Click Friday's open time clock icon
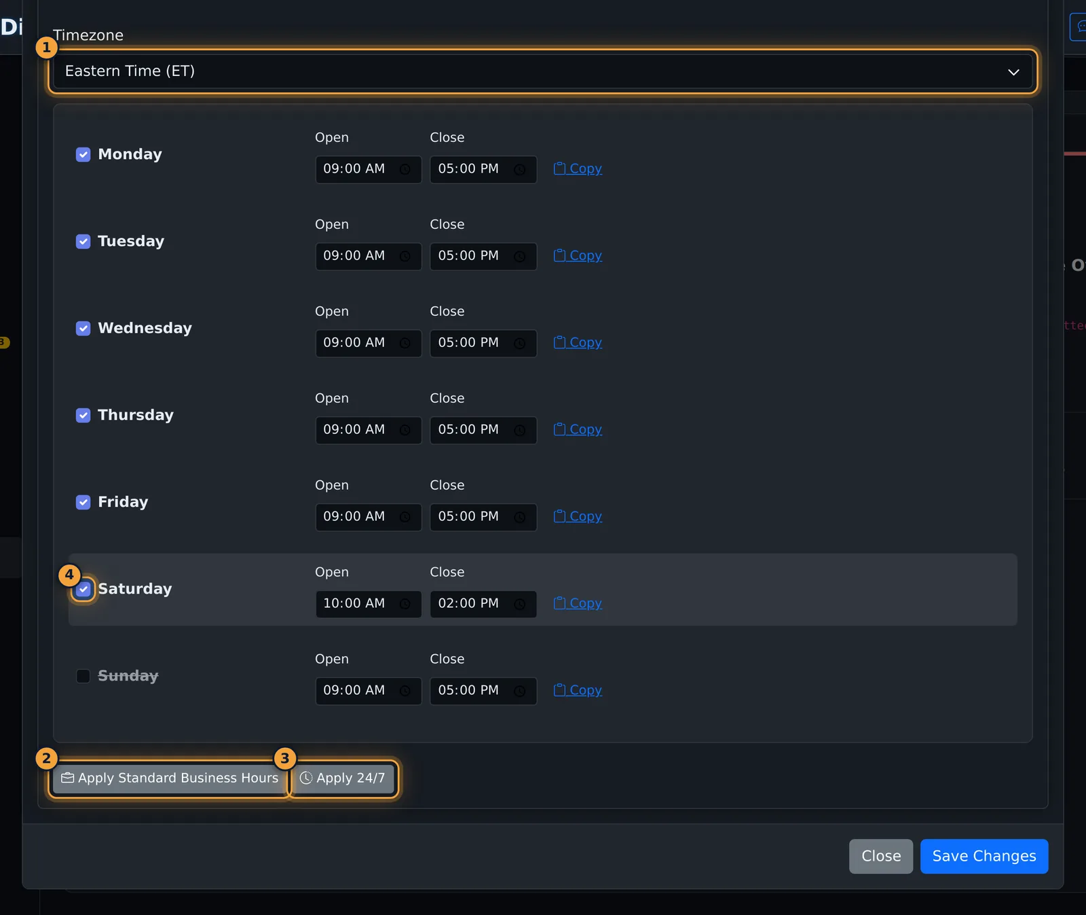1086x915 pixels. (405, 517)
